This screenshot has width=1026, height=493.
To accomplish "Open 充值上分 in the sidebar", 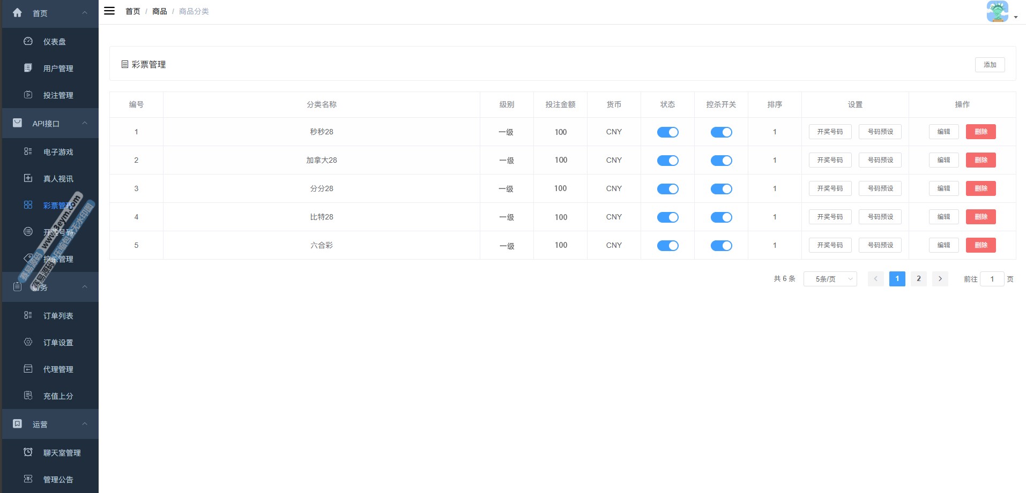I will pos(58,396).
